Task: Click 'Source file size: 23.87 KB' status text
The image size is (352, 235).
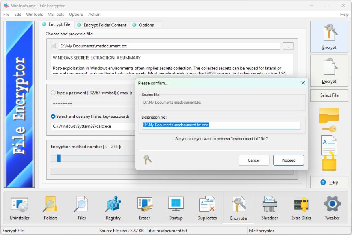Action: point(121,231)
